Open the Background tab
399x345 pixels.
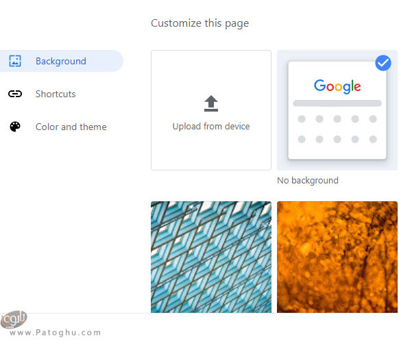click(x=61, y=61)
